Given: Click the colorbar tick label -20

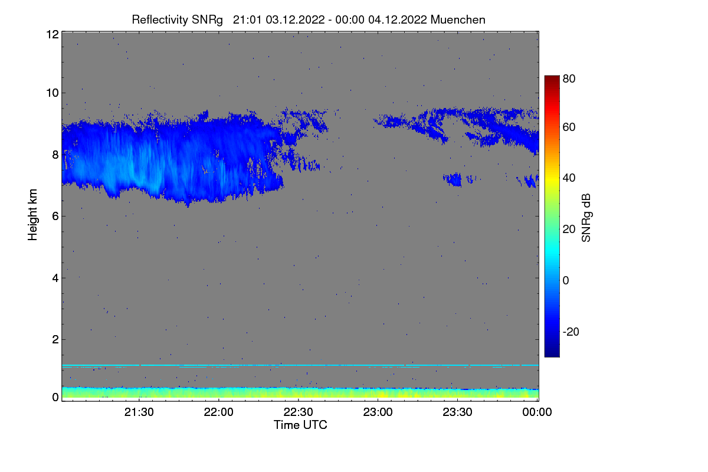Looking at the screenshot, I should point(570,332).
